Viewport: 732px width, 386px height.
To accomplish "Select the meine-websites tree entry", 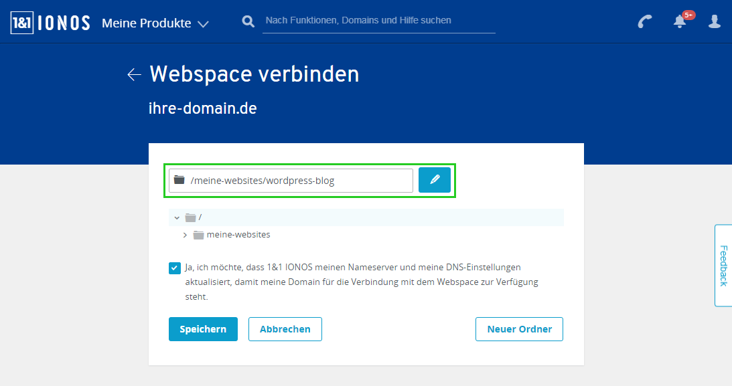I will pos(238,235).
